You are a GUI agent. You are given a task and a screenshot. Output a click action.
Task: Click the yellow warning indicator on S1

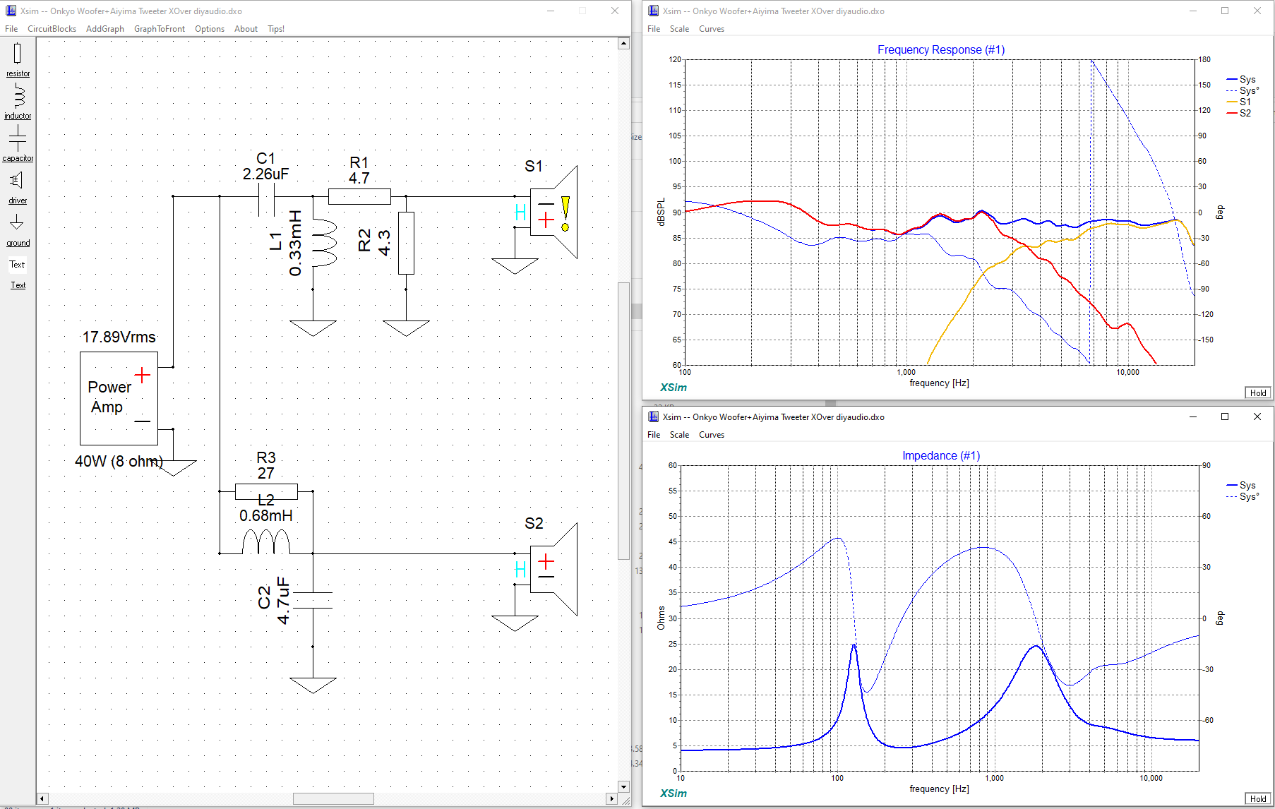[x=565, y=213]
